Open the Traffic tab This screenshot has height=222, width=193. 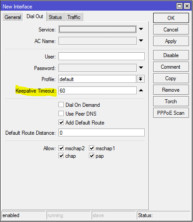pyautogui.click(x=74, y=17)
